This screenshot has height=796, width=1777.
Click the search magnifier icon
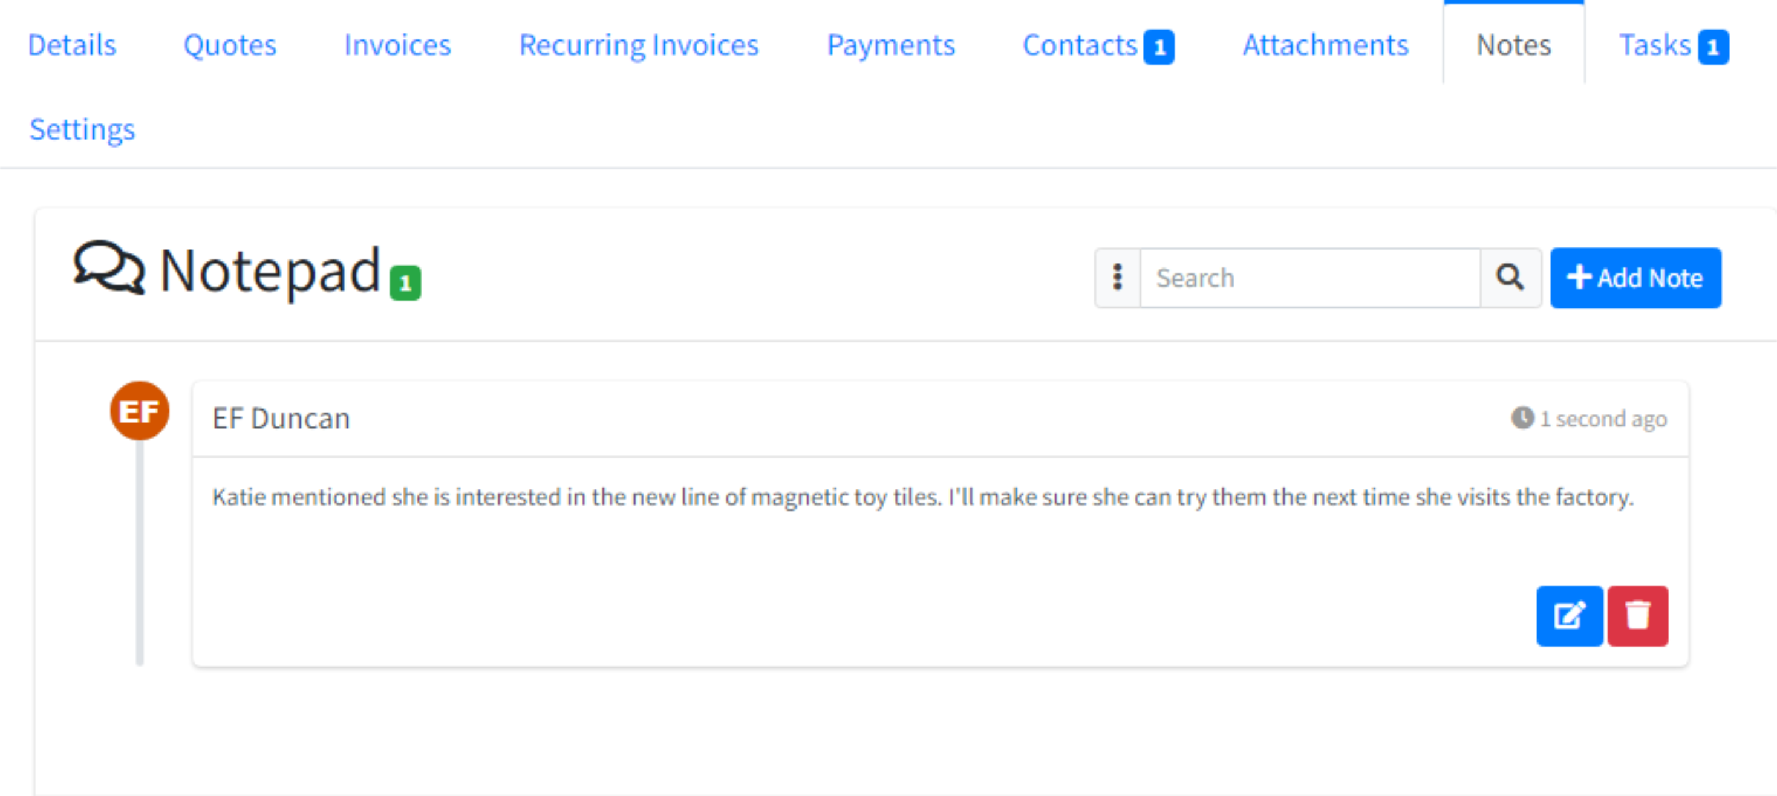tap(1509, 277)
